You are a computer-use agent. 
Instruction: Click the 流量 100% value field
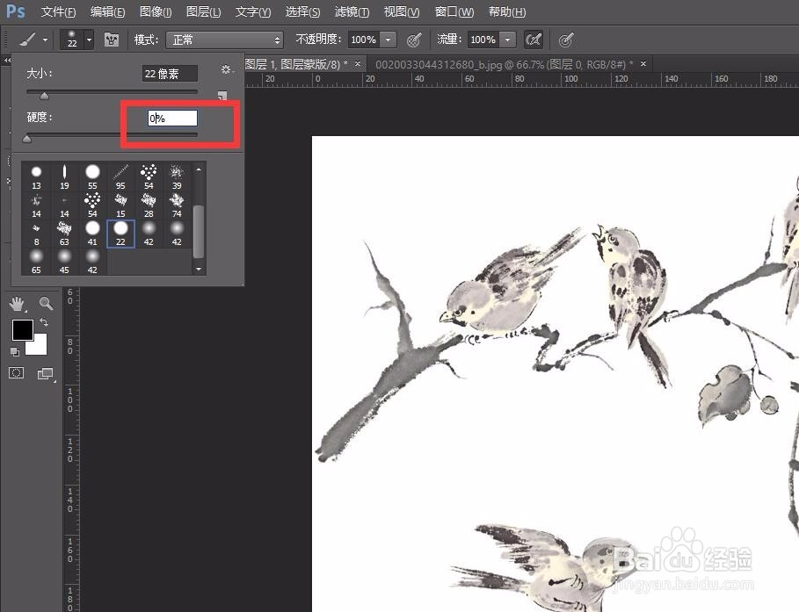[x=483, y=40]
